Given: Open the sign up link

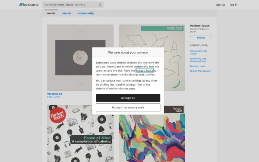Looking at the screenshot, I should coord(220,5).
